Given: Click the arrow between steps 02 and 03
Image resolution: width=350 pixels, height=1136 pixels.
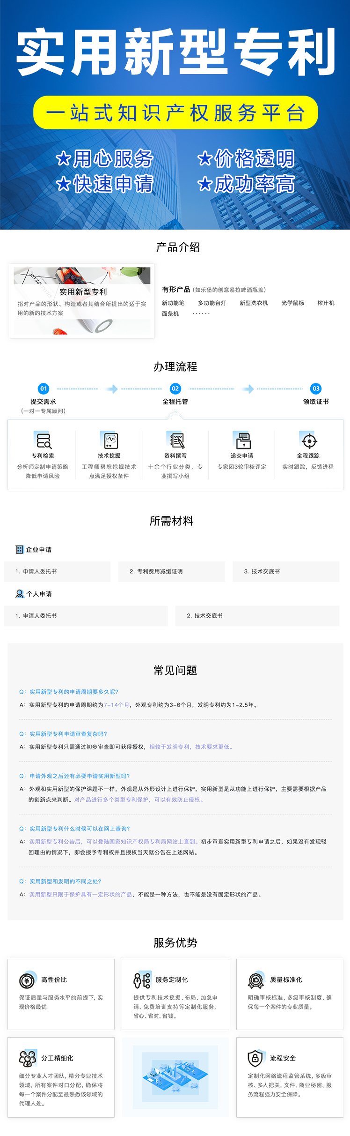Looking at the screenshot, I should point(248,389).
